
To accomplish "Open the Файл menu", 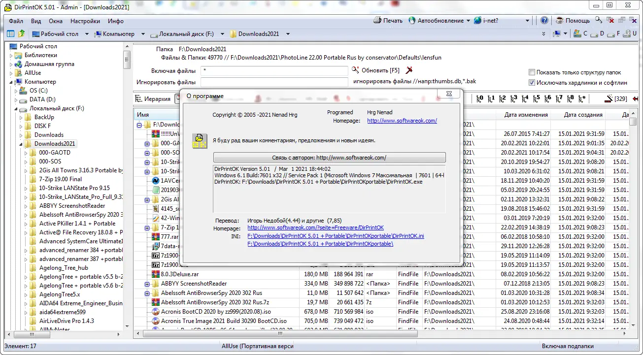I will [x=16, y=21].
